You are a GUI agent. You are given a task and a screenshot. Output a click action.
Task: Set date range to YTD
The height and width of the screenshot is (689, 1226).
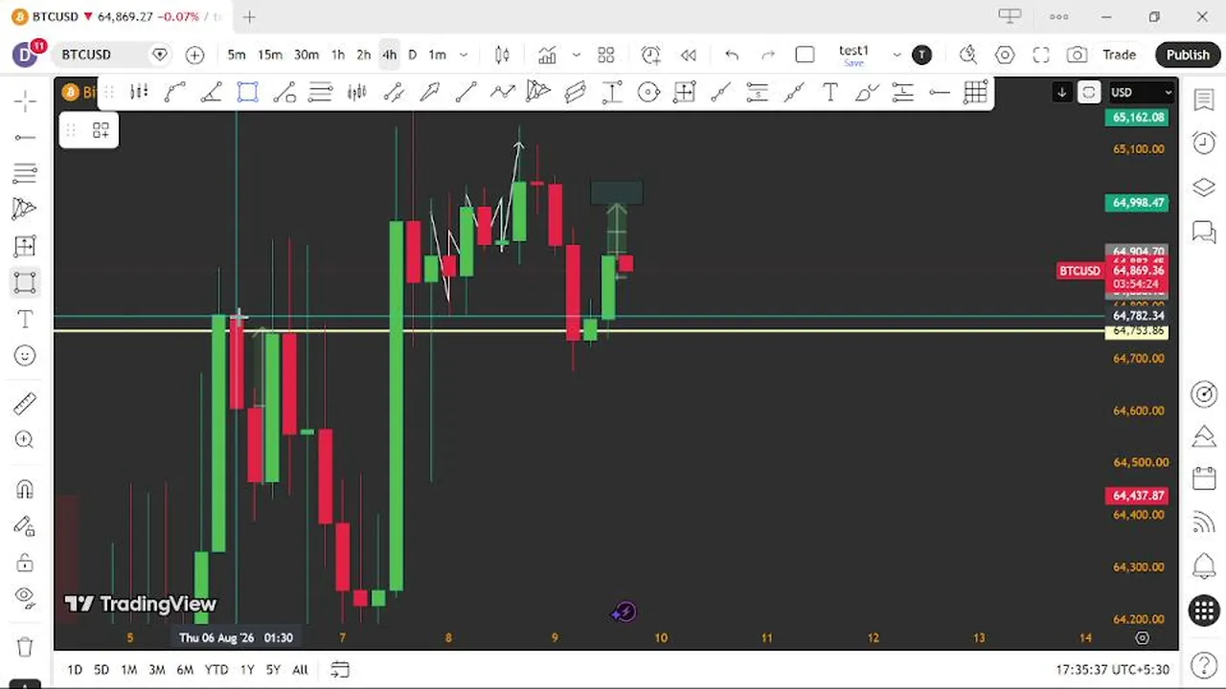[216, 670]
